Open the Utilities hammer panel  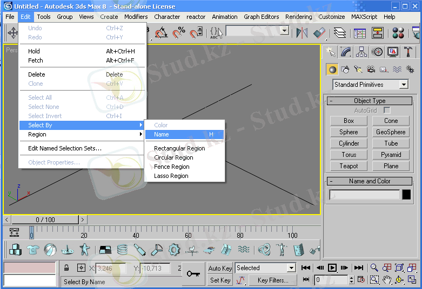pos(409,52)
